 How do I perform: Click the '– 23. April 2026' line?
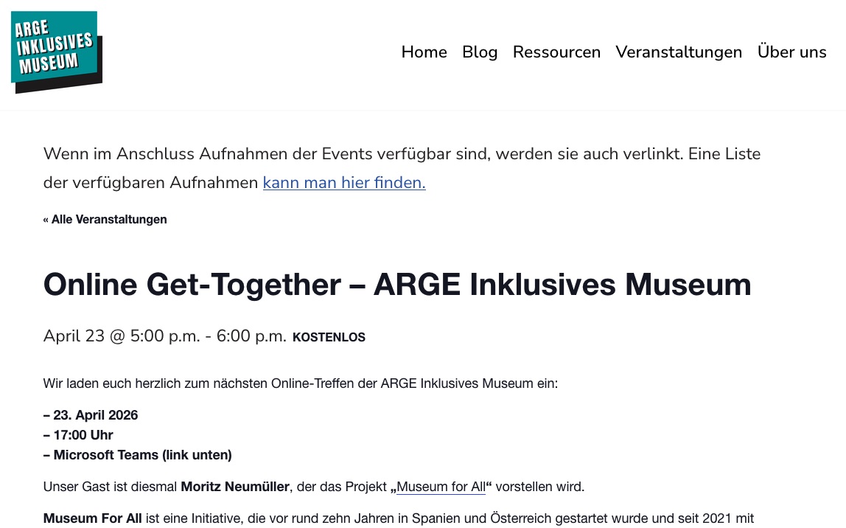click(x=91, y=414)
